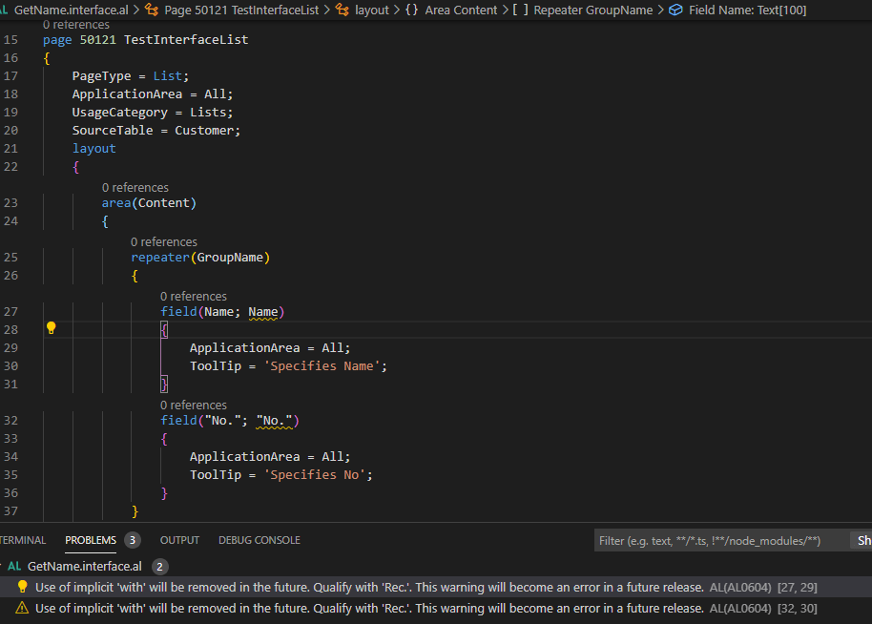Click the cube field icon in the breadcrumb
This screenshot has width=872, height=624.
[675, 10]
